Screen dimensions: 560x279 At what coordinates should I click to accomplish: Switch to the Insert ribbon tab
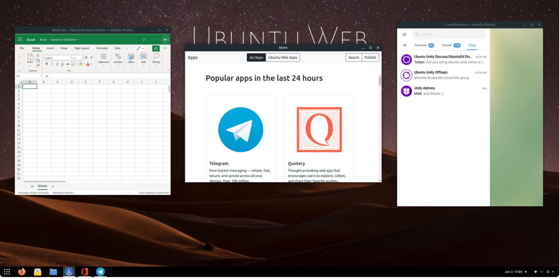50,48
